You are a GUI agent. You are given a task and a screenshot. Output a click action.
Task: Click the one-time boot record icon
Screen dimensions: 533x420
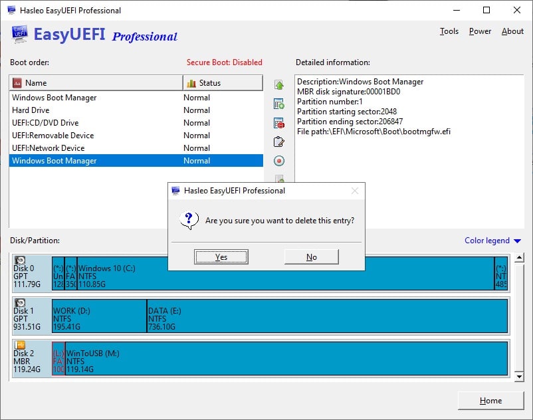[279, 161]
